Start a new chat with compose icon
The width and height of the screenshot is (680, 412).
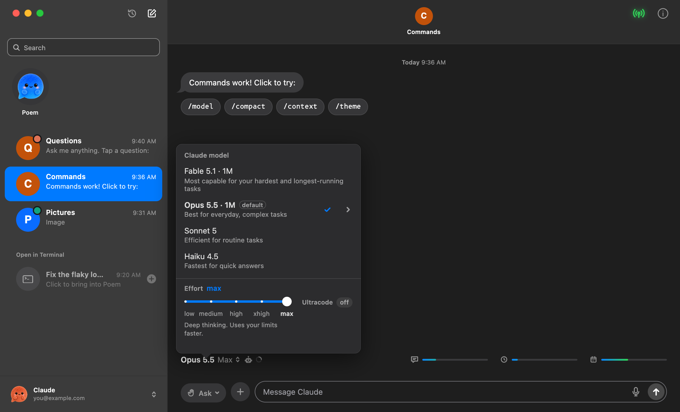(152, 13)
